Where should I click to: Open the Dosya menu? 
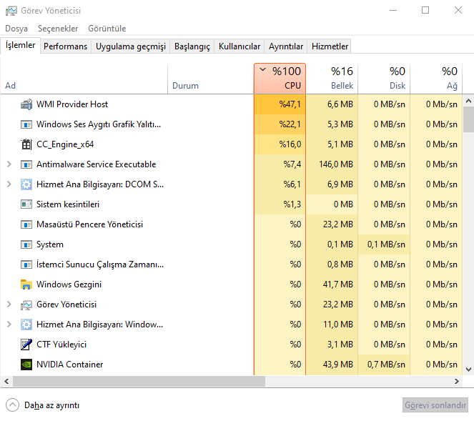click(16, 29)
